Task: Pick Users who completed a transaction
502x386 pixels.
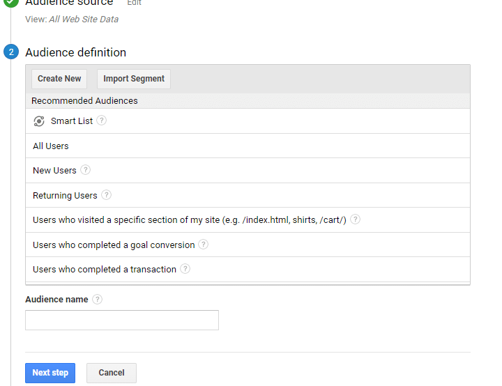Action: tap(105, 270)
